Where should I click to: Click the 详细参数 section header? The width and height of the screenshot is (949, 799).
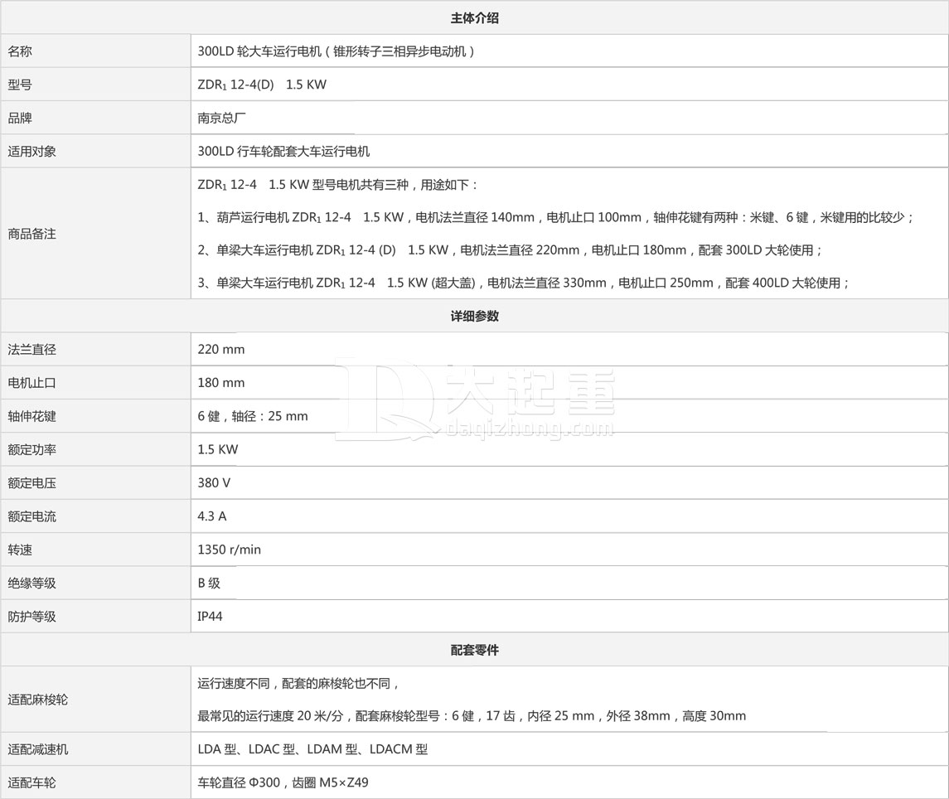(x=474, y=316)
